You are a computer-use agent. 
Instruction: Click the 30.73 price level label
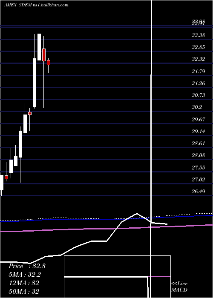click(199, 95)
